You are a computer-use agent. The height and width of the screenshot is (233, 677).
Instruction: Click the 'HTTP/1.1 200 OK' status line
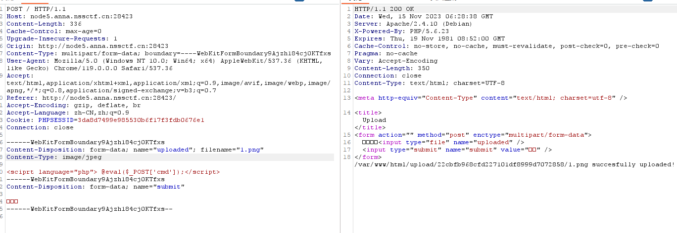click(x=385, y=9)
